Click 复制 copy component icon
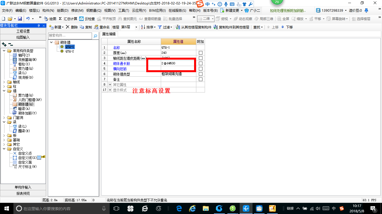382x214 pixels. point(86,27)
